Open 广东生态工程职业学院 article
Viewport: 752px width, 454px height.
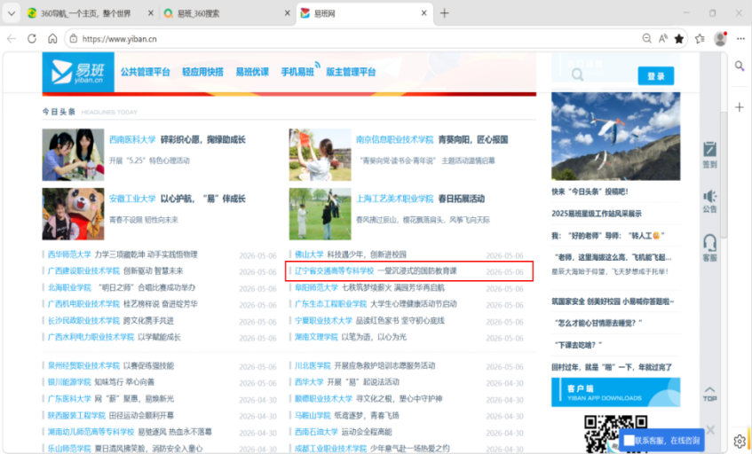pyautogui.click(x=376, y=304)
